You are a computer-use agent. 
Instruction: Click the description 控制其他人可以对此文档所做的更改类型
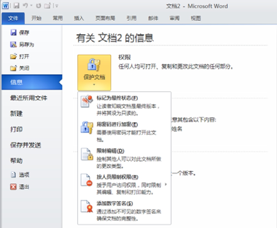129,163
